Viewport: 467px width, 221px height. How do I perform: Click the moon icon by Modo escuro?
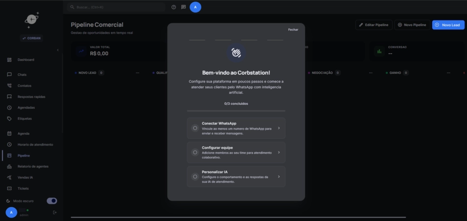coord(8,201)
